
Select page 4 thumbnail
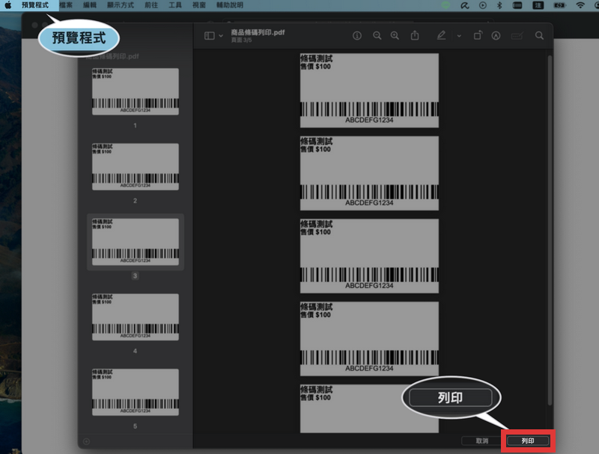[x=136, y=317]
